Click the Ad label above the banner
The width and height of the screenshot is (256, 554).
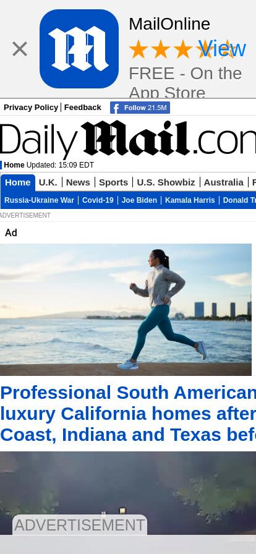(x=11, y=233)
